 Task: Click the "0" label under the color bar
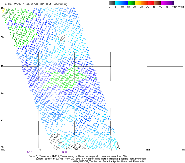point(109,7)
